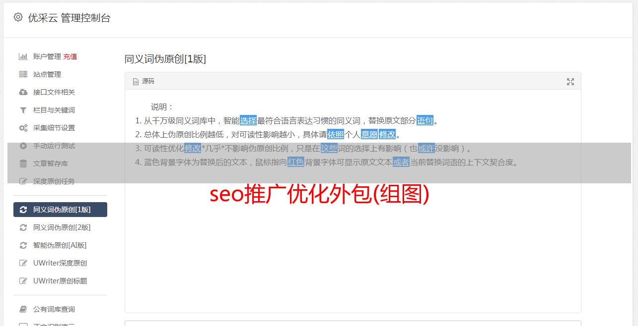Select active 同义词伪原创[1版] item
This screenshot has height=326, width=638.
click(x=60, y=210)
